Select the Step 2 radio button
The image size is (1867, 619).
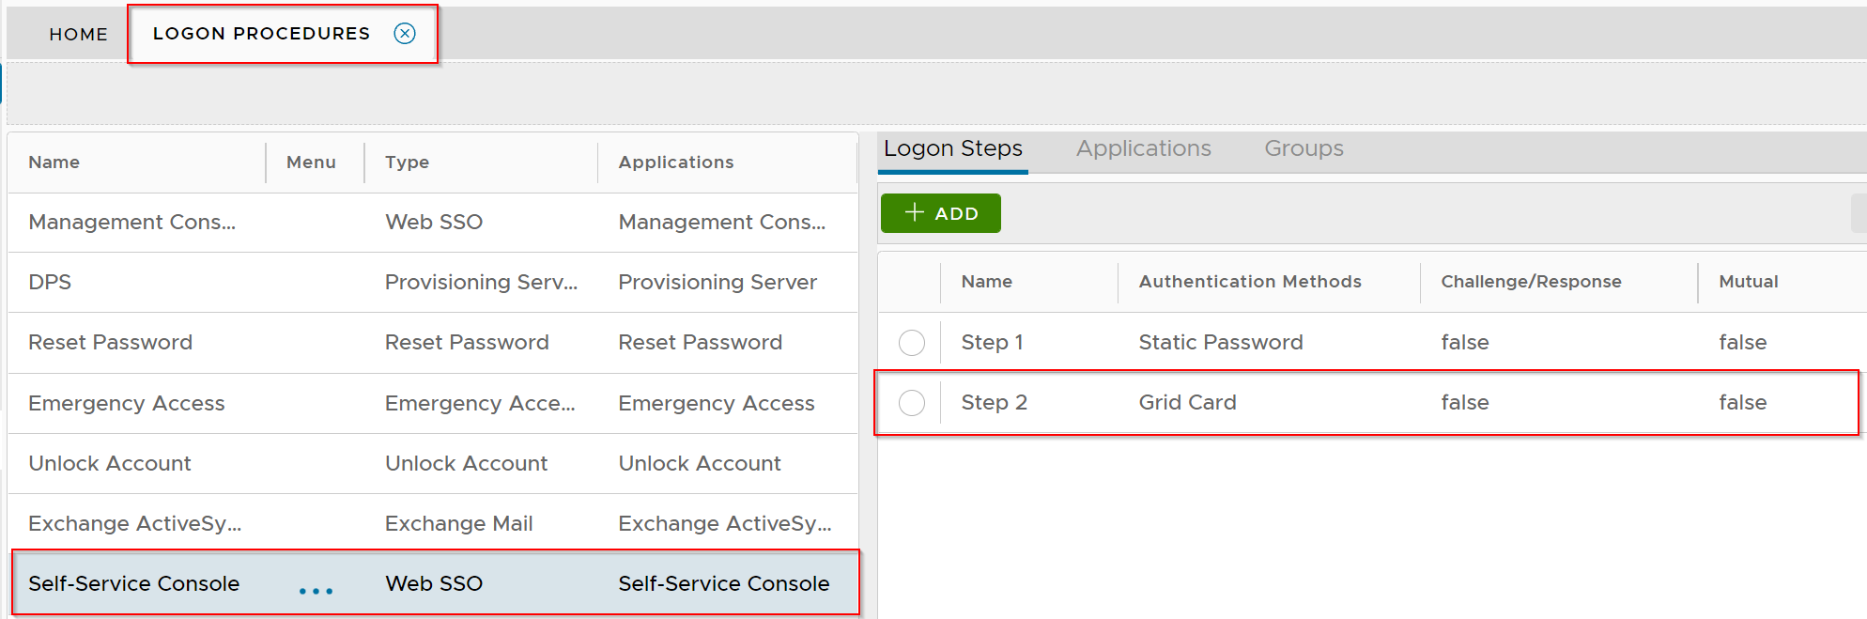[x=911, y=403]
